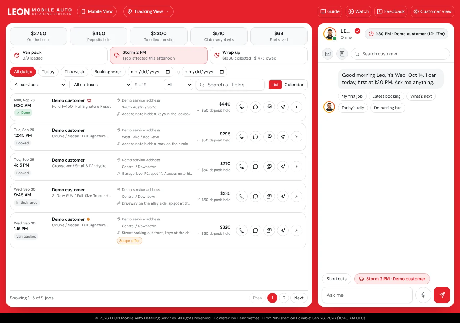Message customer for the $440 Ford F-150 job

(256, 107)
